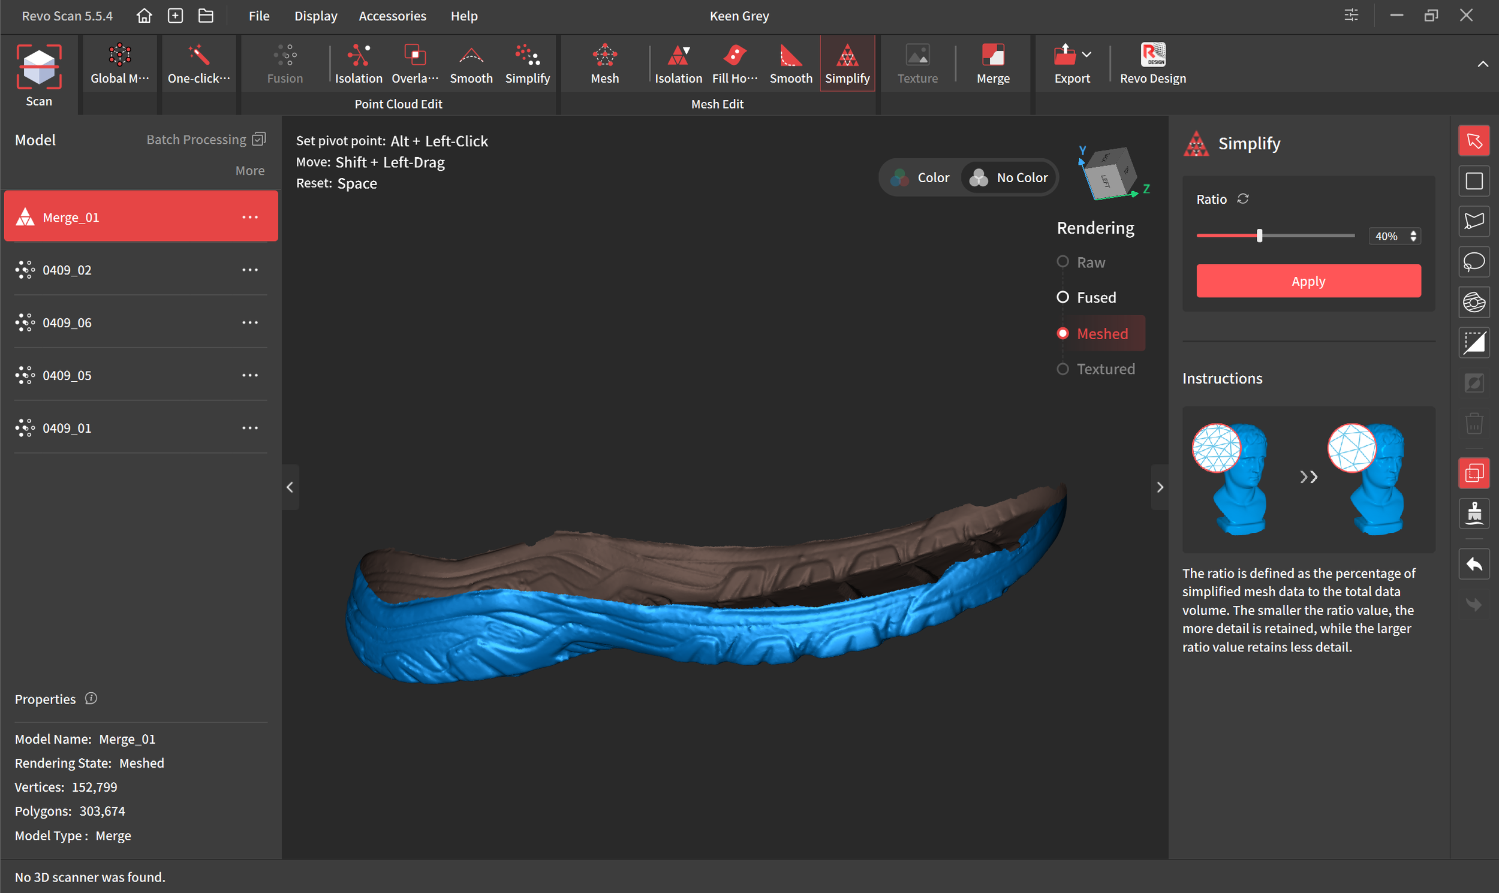Open the Export dropdown arrow
The image size is (1499, 893).
coord(1086,55)
